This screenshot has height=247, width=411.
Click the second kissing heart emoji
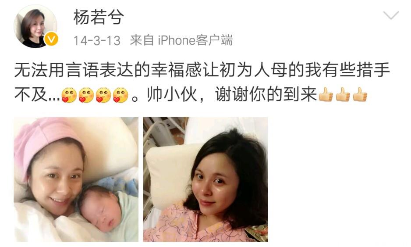[86, 95]
